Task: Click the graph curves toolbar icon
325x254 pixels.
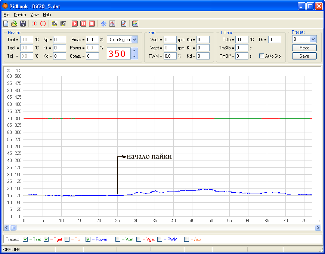Action: [112, 24]
